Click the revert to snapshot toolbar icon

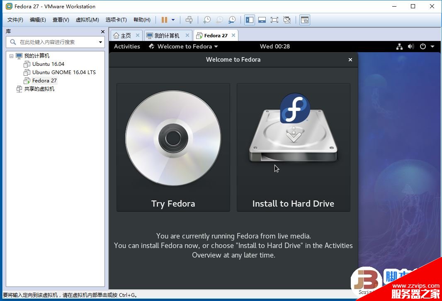[x=219, y=20]
